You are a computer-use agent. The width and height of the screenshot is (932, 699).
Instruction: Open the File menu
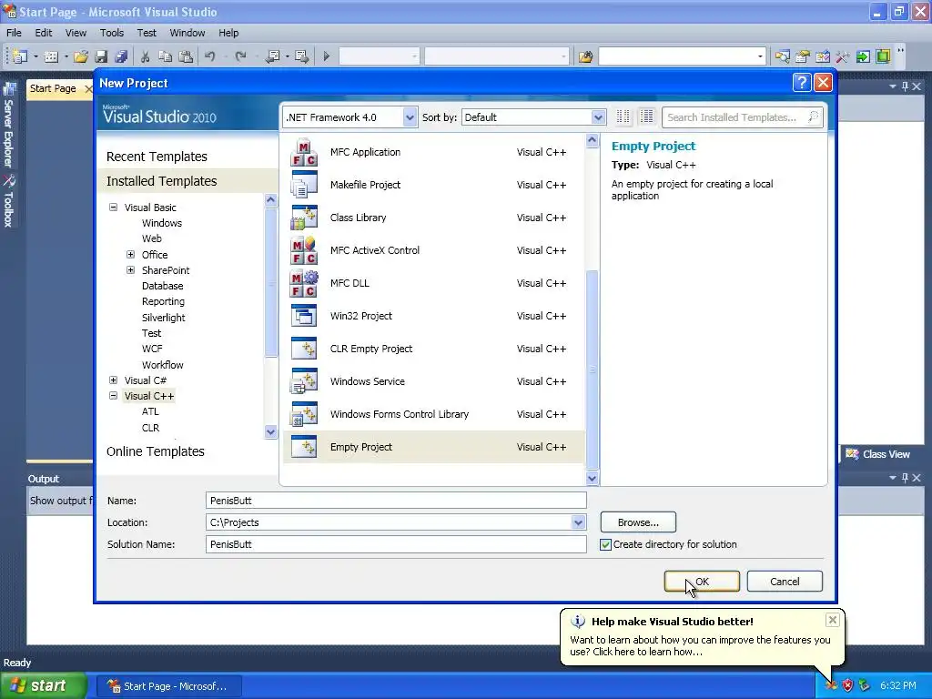click(x=14, y=33)
